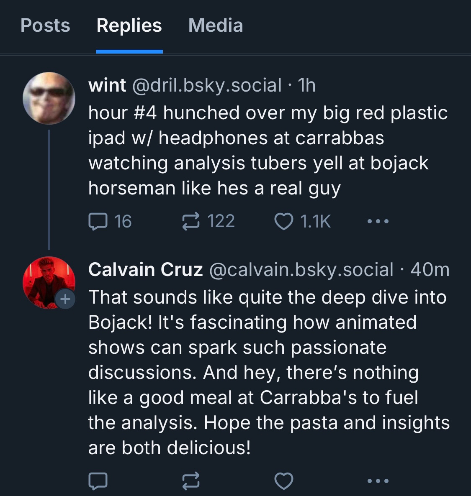Like Calvain Cruz's reply

[x=284, y=481]
